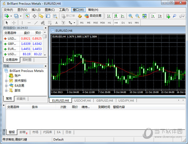Close the 导航 navigator panel

tap(45, 66)
